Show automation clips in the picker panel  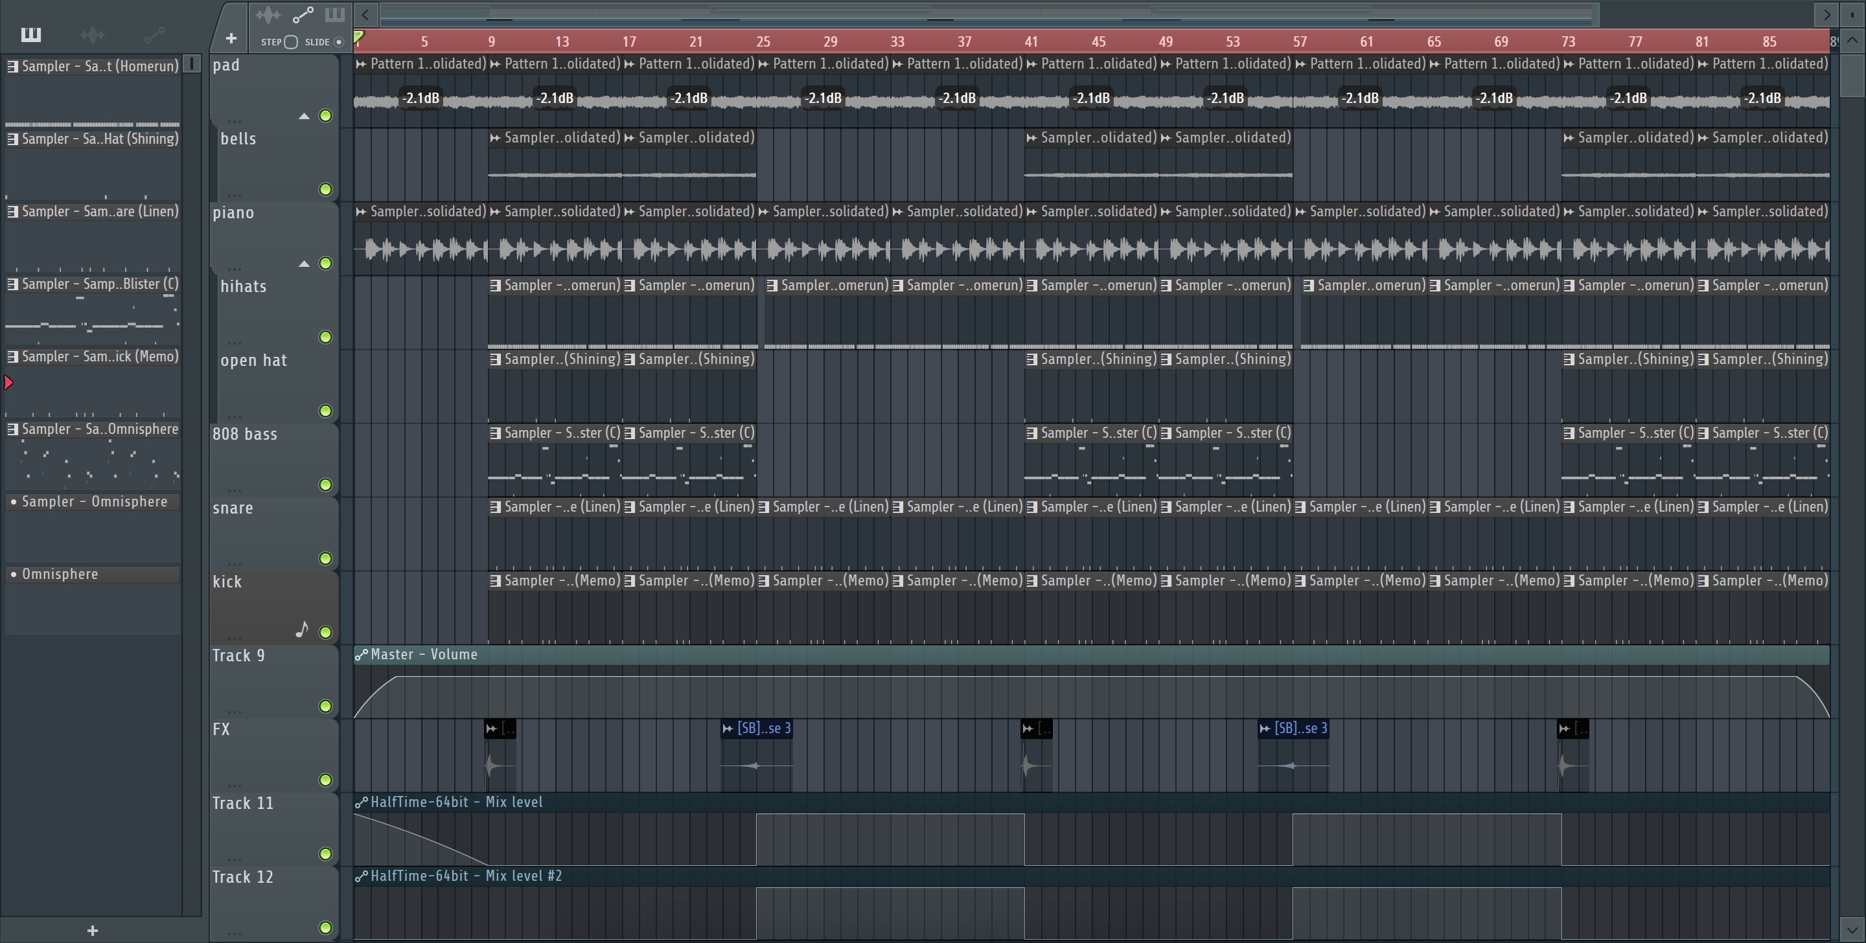[x=154, y=34]
